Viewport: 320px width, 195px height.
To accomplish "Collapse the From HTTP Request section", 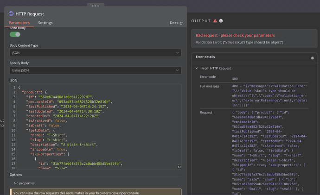I will click(197, 68).
